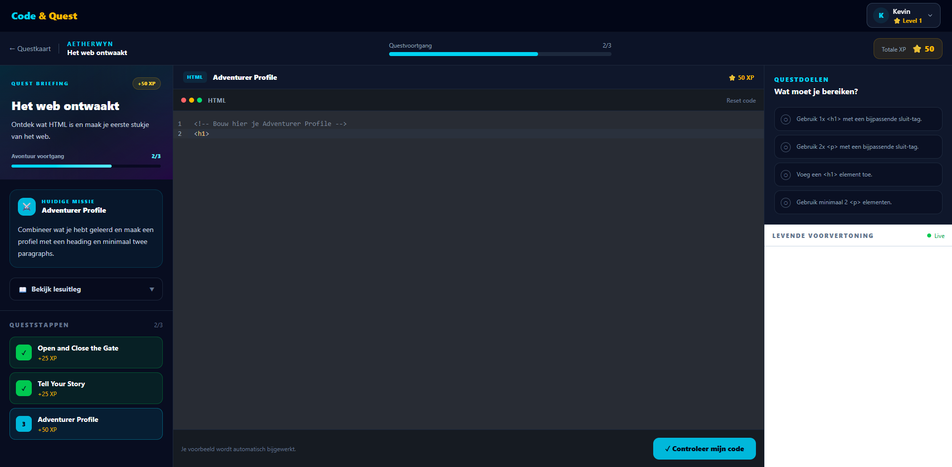Click the Totale XP 50 badge
Viewport: 952px width, 467px height.
point(907,49)
